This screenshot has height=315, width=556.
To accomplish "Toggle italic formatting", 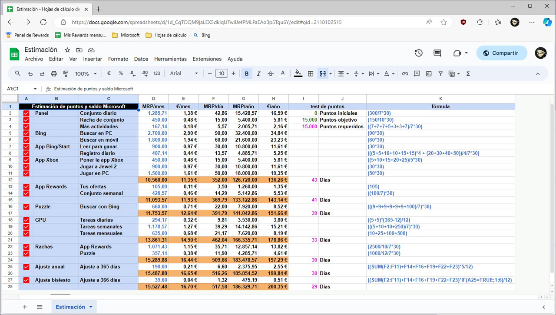I will [259, 73].
